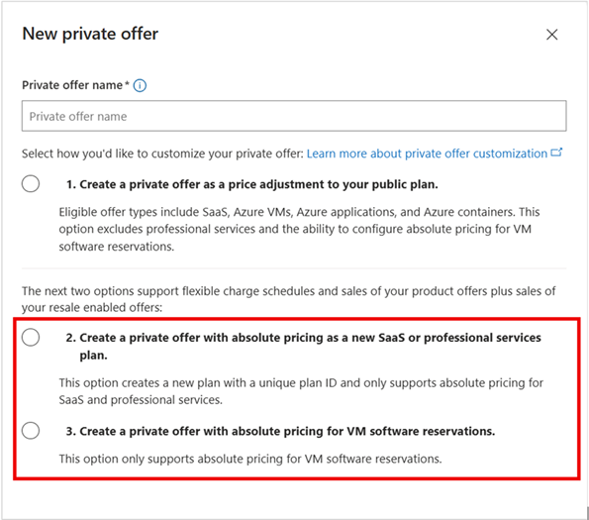
Task: Close the New private offer dialog
Action: tap(551, 35)
